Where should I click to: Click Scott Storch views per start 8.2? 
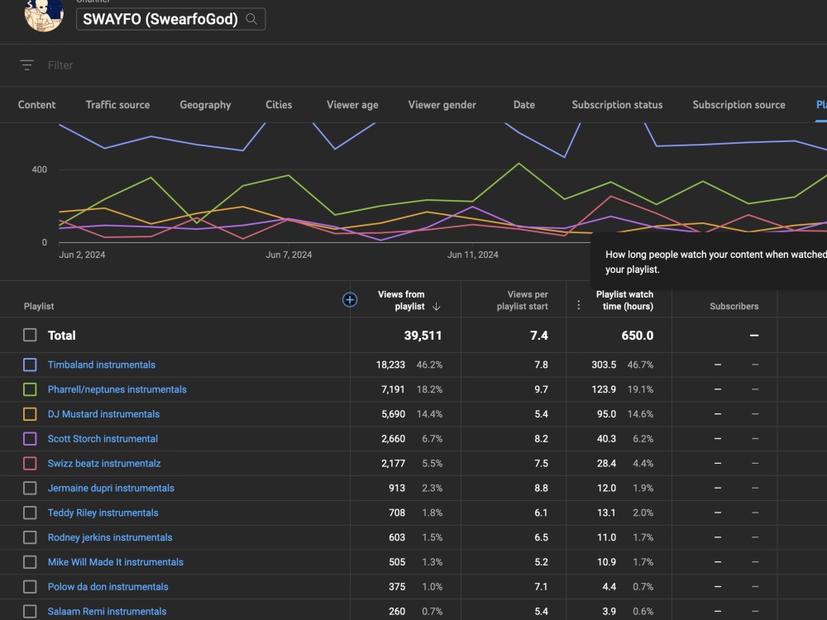[x=541, y=439]
